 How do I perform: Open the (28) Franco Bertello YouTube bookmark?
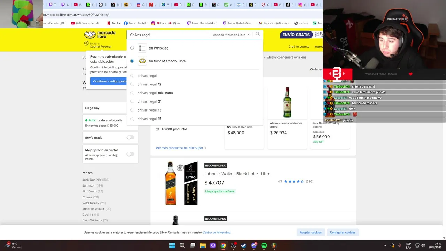coord(86,23)
